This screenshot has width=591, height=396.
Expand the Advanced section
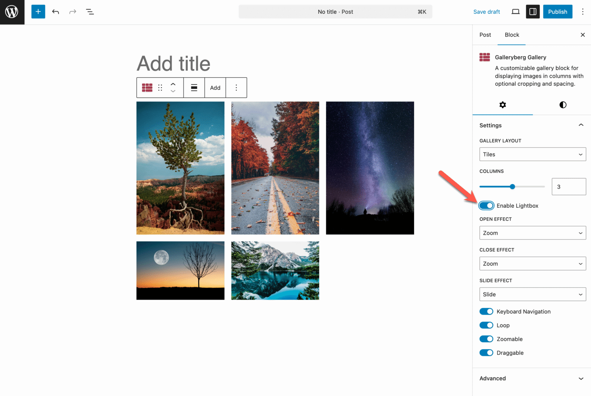click(531, 378)
